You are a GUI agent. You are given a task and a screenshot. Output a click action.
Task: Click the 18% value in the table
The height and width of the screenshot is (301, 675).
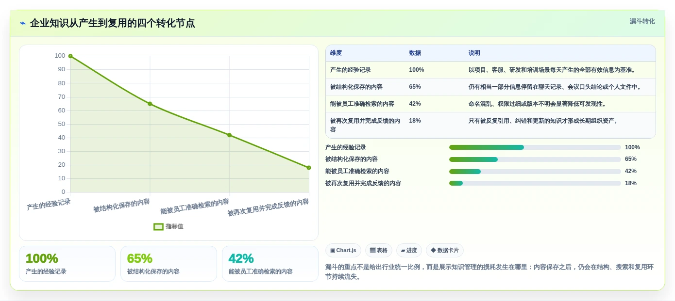point(415,121)
